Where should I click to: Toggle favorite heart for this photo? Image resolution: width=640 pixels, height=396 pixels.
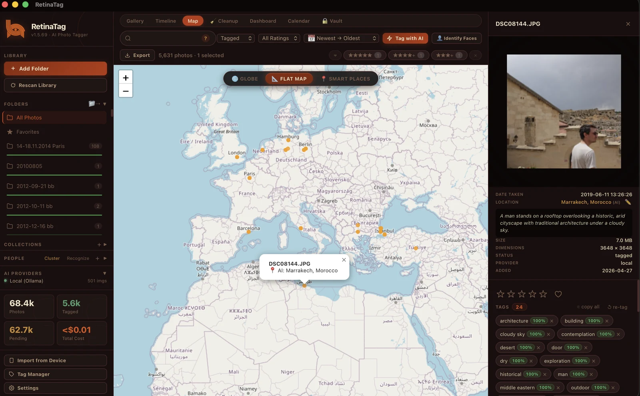coord(558,294)
